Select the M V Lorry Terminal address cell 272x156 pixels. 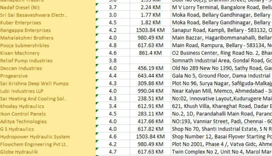pyautogui.click(x=222, y=7)
